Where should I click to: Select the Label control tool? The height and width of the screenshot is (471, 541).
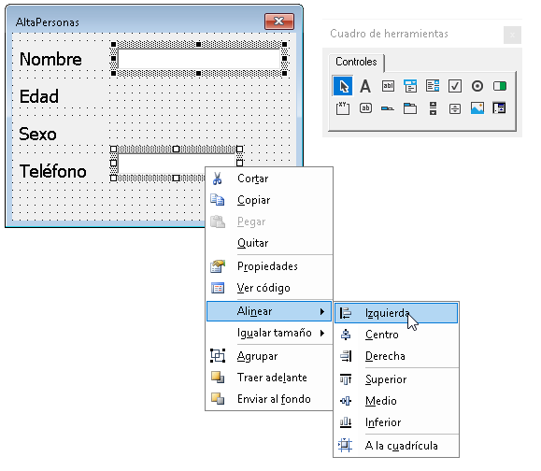(x=365, y=86)
